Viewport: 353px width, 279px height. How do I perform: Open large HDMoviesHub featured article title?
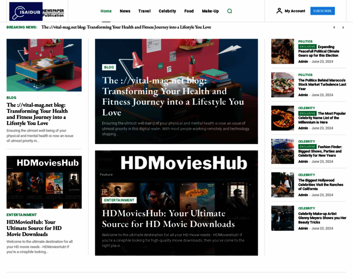(163, 219)
